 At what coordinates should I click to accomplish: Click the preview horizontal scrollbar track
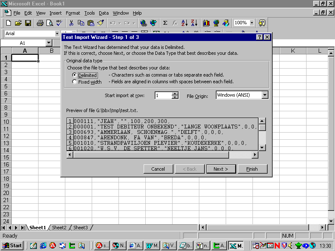[240, 155]
